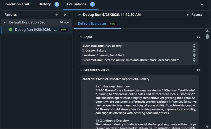Click the 'Industry: Bakery' text
Image resolution: width=211 pixels, height=129 pixels.
pyautogui.click(x=94, y=51)
